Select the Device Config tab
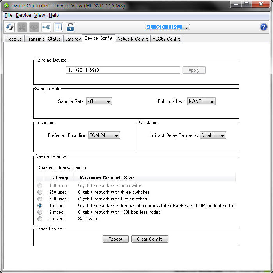The height and width of the screenshot is (273, 273). point(99,38)
